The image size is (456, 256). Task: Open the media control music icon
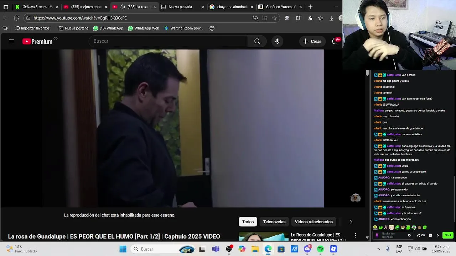(x=310, y=18)
